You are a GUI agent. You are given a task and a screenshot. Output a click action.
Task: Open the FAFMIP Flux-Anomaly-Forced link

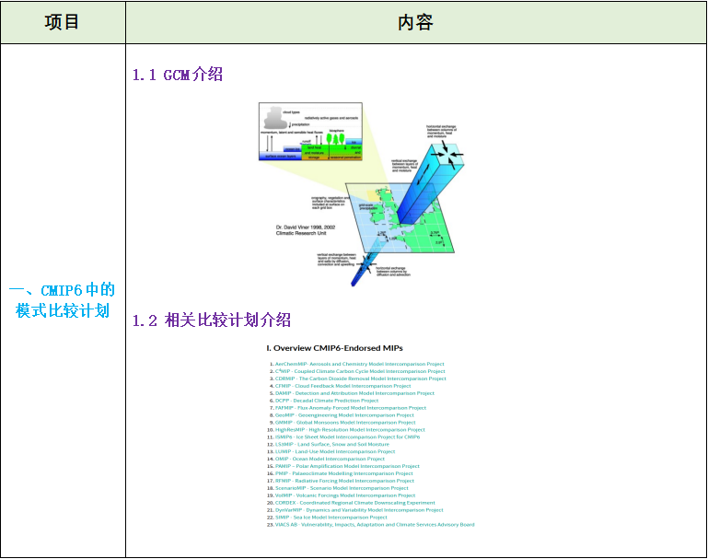coord(351,408)
